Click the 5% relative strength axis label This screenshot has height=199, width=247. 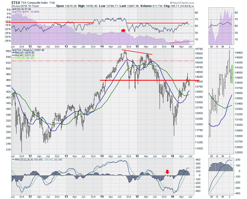[9, 10]
